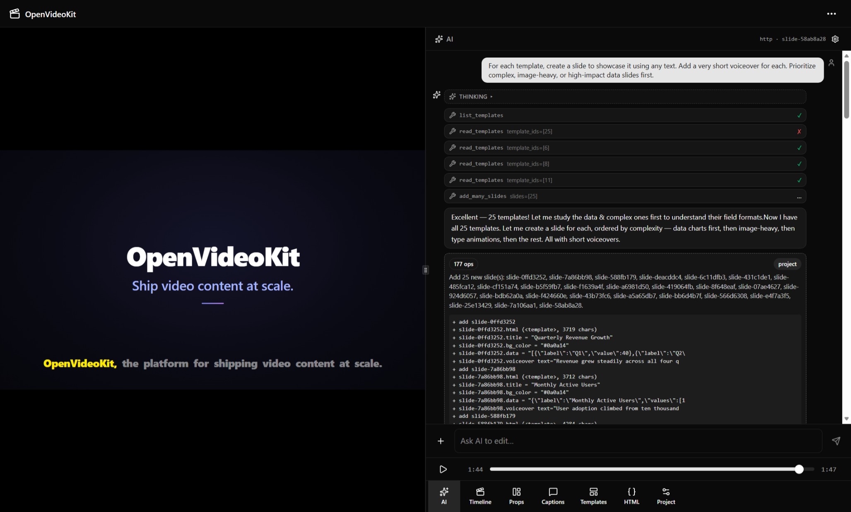Play the video preview
Viewport: 851px width, 512px height.
[443, 469]
